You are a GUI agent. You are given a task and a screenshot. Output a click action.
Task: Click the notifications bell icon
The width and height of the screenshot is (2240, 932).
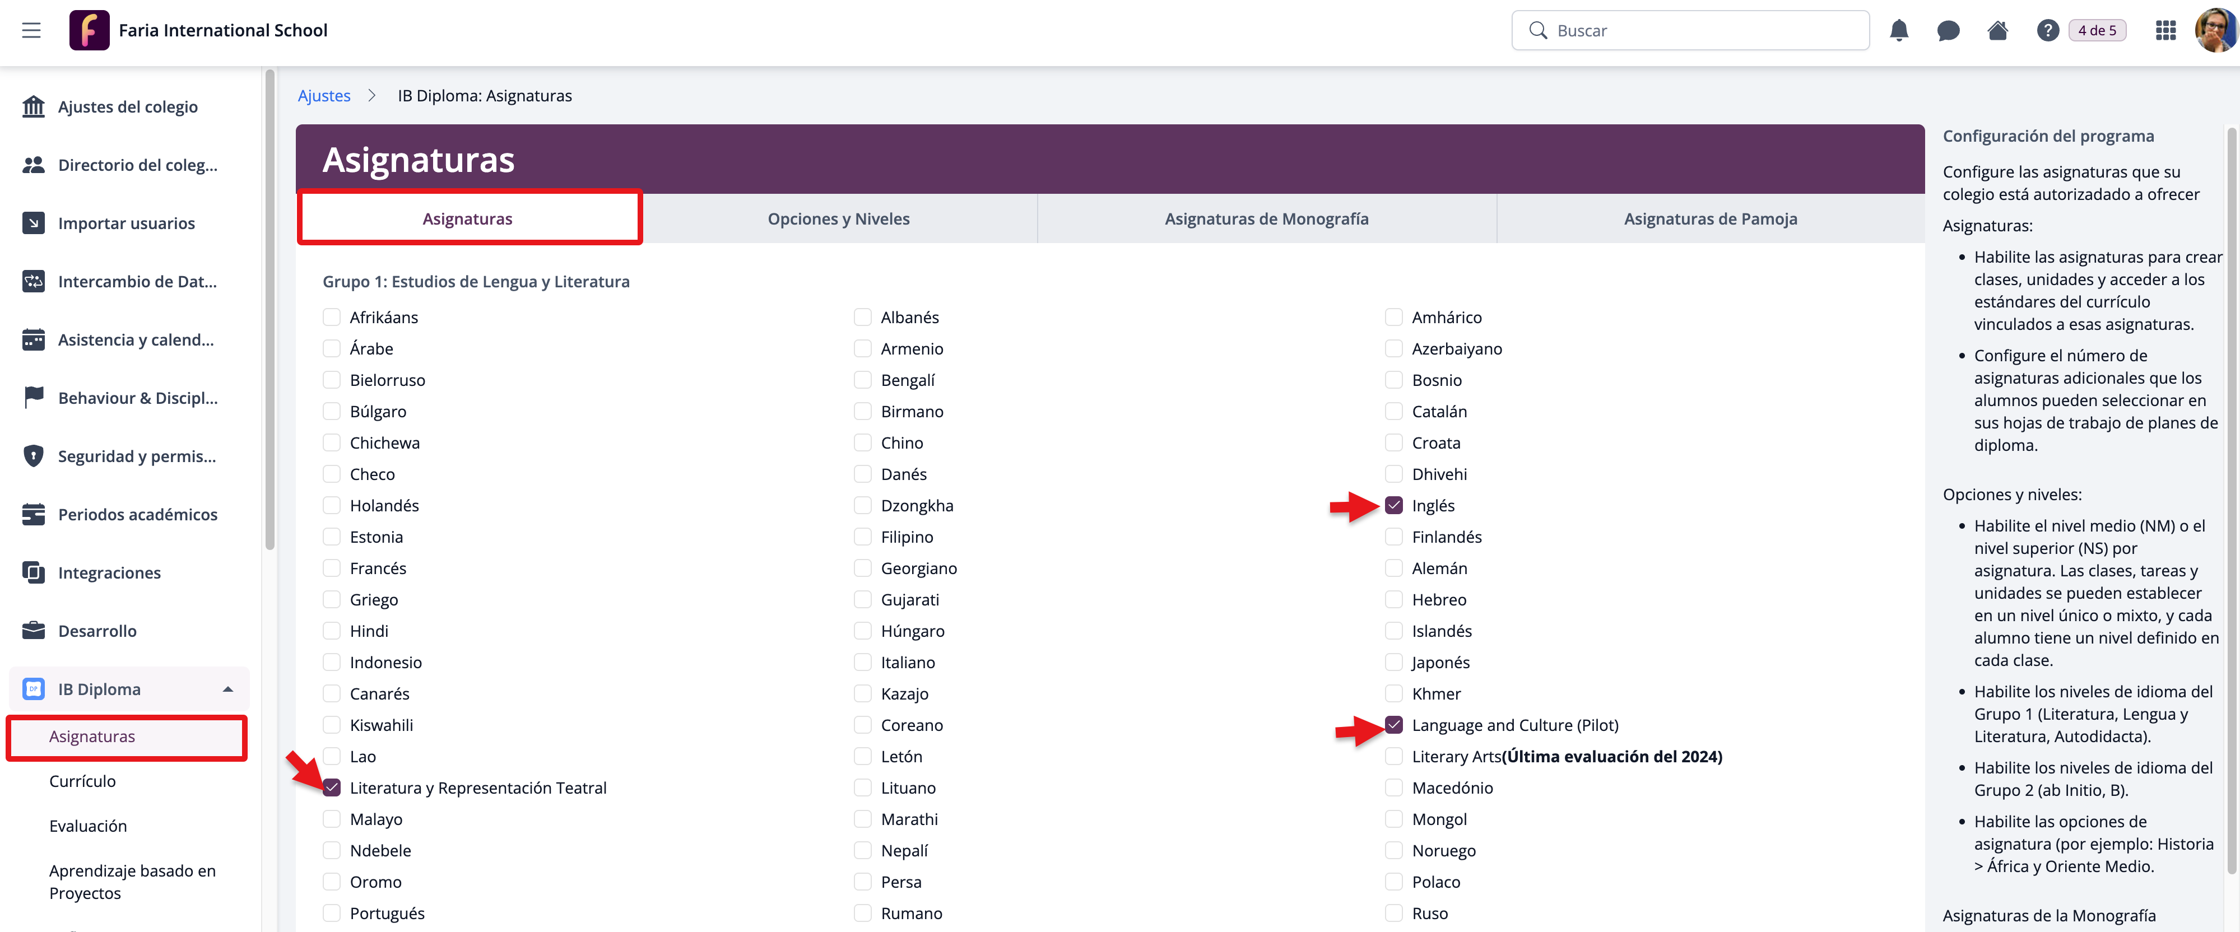pos(1898,30)
